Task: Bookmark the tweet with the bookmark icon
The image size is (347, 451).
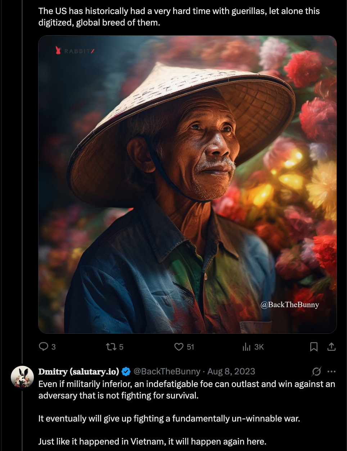Action: tap(314, 347)
